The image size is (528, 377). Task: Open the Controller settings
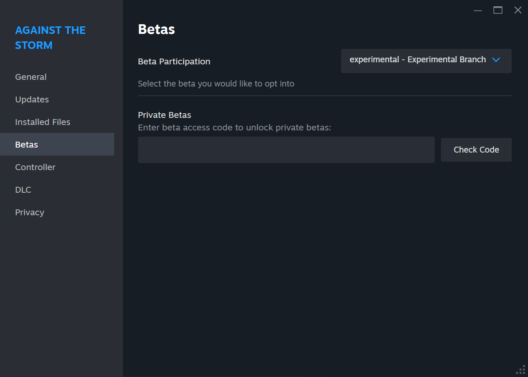tap(35, 167)
